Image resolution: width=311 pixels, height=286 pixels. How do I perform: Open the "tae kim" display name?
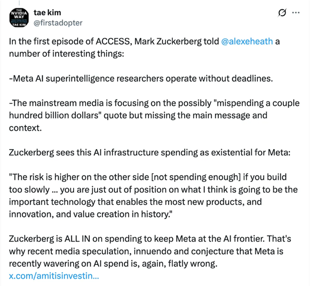pos(47,12)
